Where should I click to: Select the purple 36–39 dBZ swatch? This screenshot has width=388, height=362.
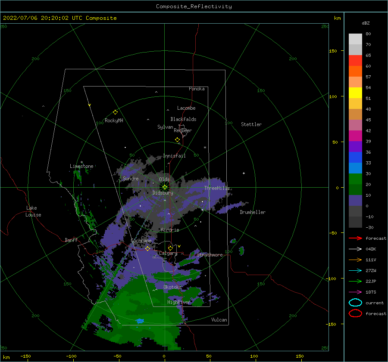(355, 146)
